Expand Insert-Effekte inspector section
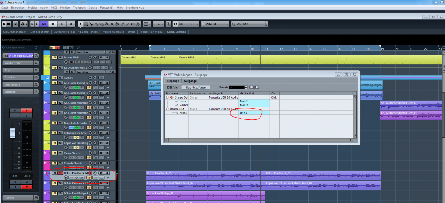The image size is (445, 203). coord(21,63)
